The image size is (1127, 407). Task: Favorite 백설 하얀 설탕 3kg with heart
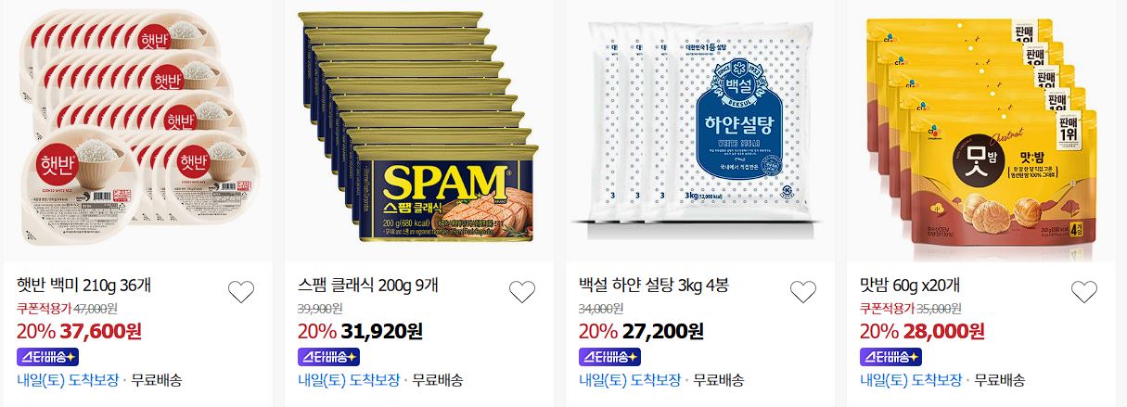803,292
